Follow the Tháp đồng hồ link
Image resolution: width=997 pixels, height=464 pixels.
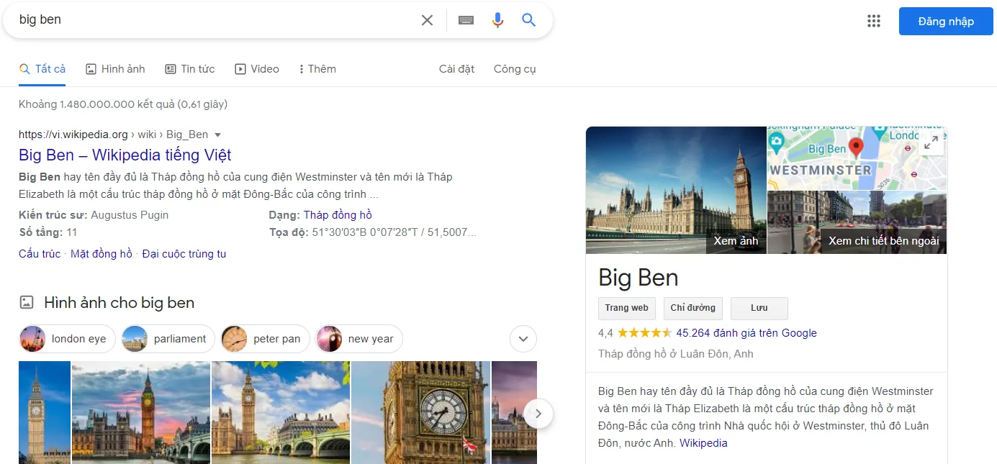pos(338,215)
